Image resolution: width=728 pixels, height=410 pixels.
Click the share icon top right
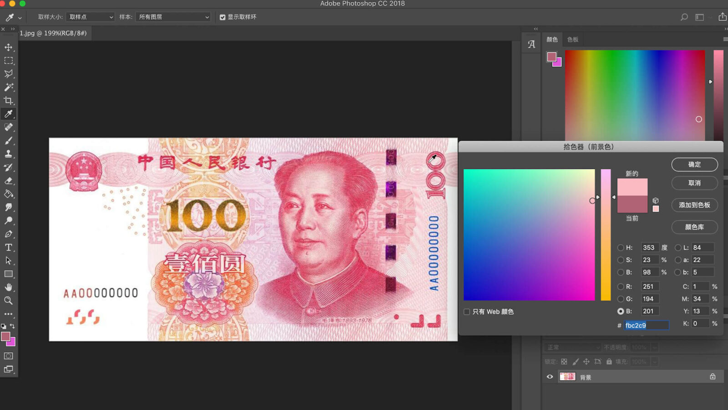click(723, 16)
